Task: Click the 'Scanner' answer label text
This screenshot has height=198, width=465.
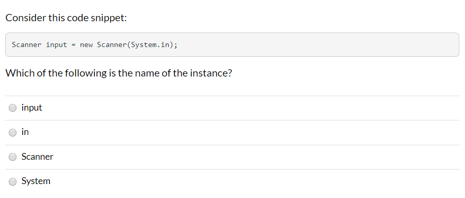Action: click(37, 157)
